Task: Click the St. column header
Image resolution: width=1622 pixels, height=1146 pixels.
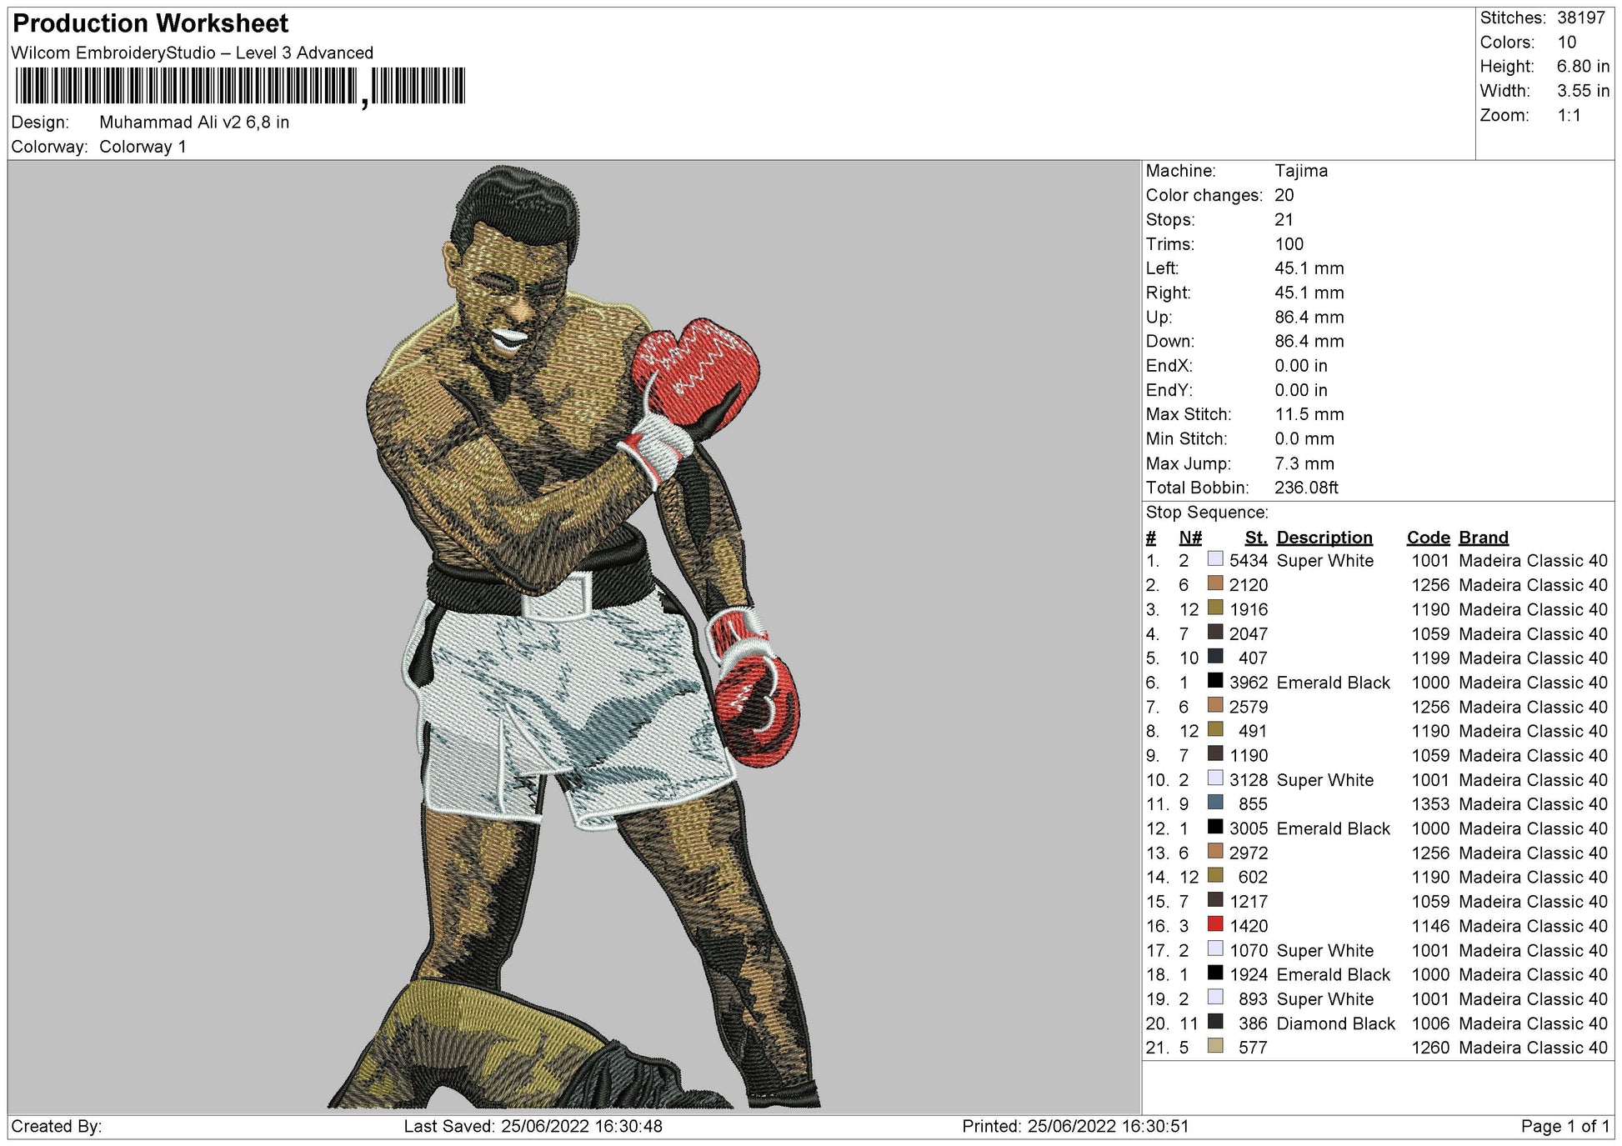Action: point(1255,538)
